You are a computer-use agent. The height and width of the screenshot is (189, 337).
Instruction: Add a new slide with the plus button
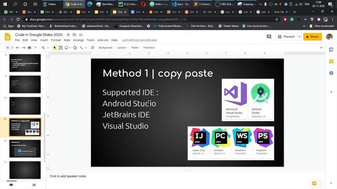pos(8,48)
